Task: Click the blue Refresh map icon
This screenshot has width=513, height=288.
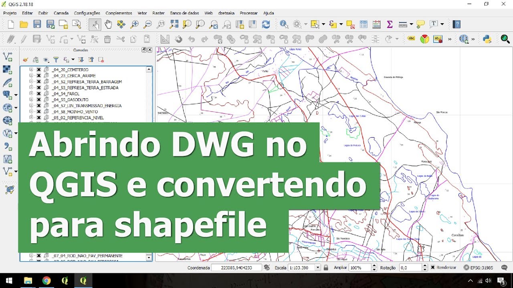Action: [266, 24]
